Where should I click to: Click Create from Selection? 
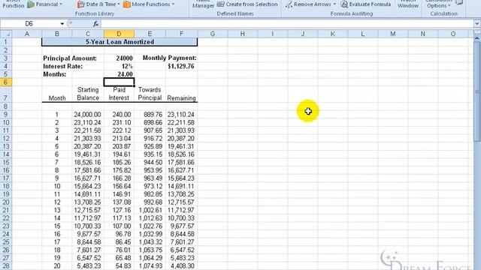point(247,4)
